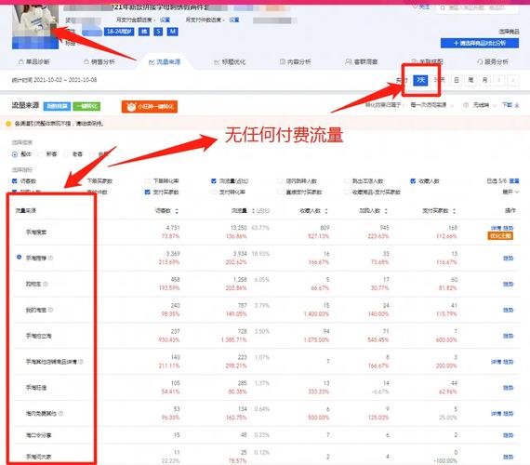Switch to the 标题优化 tab
Screen dimensions: 530x465
pos(230,62)
